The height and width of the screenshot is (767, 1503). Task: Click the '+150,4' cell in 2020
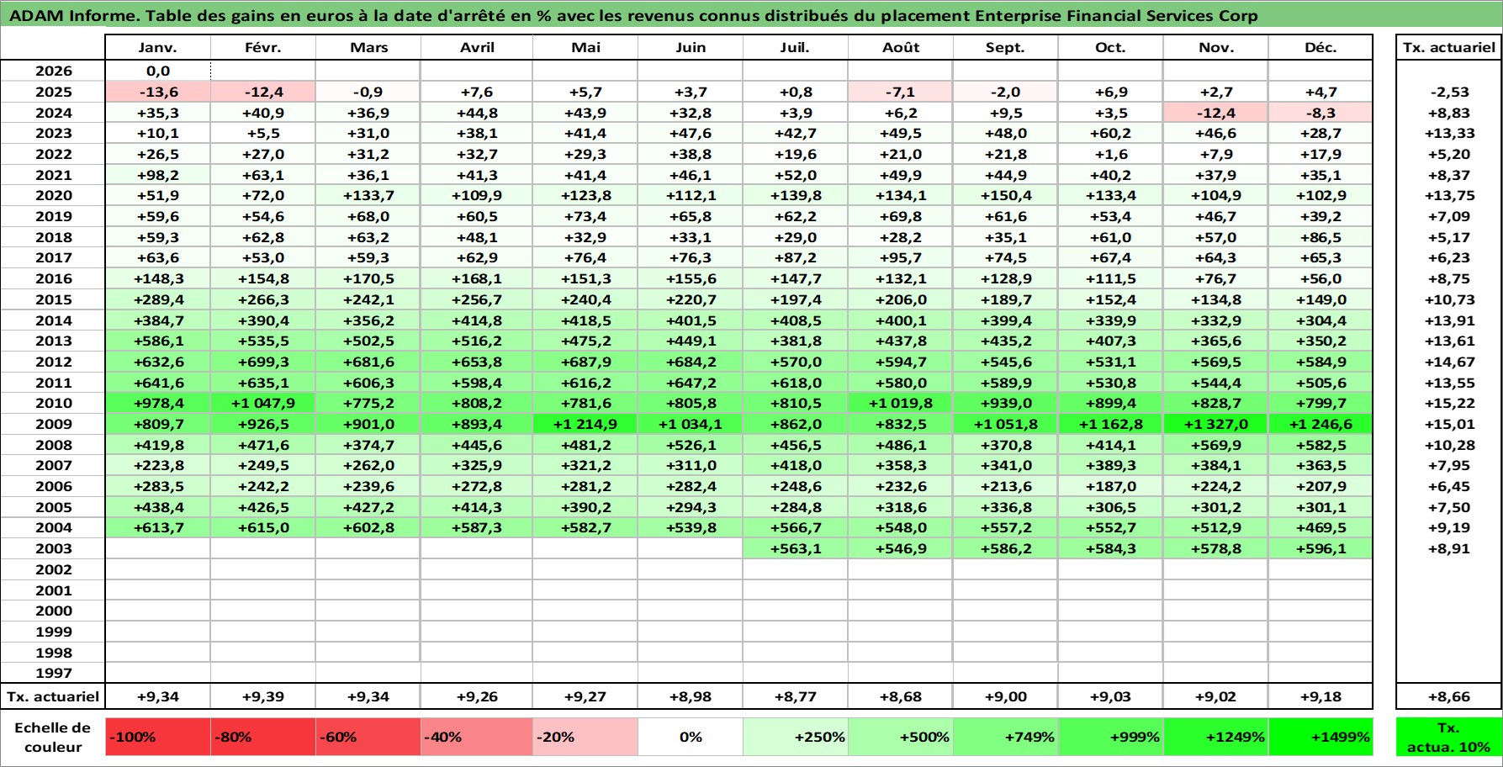[1005, 195]
